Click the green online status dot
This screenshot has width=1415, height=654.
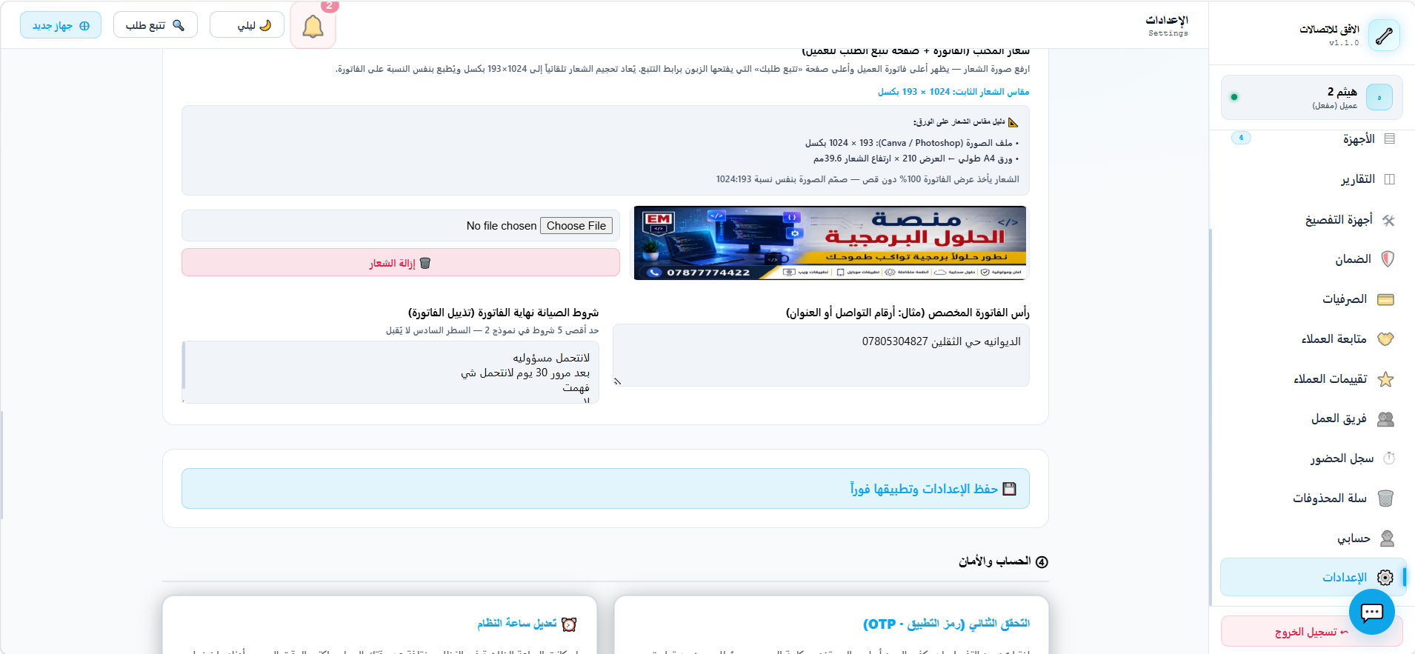[x=1234, y=97]
